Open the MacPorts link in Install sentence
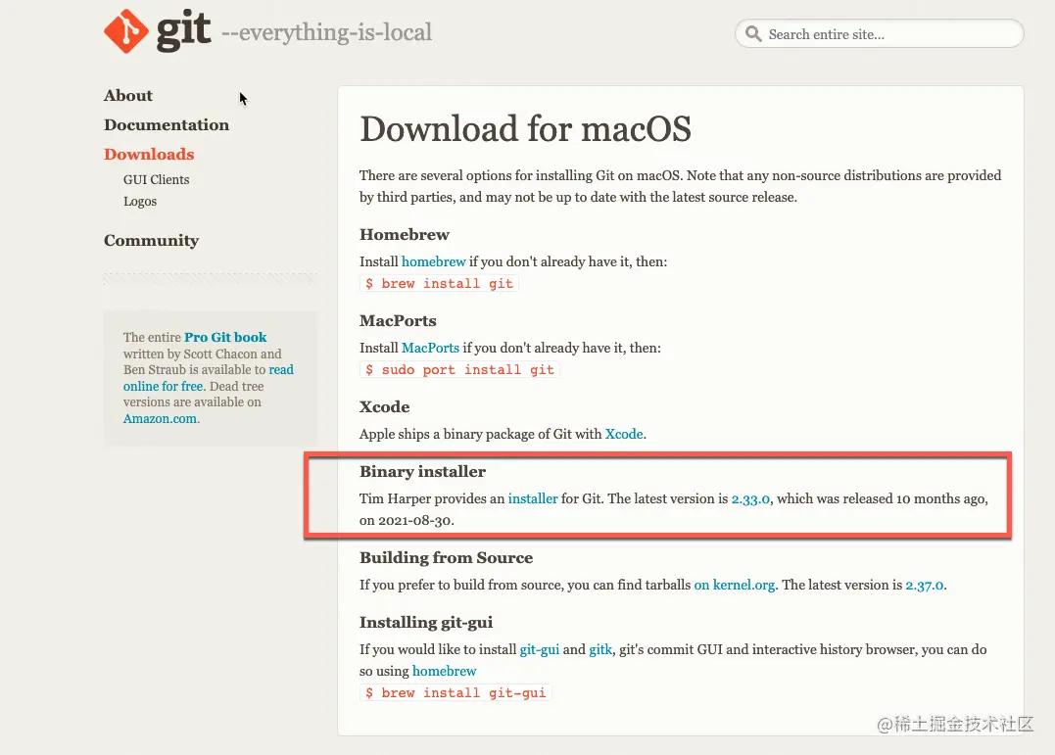Screen dimensions: 1055x755 [430, 348]
